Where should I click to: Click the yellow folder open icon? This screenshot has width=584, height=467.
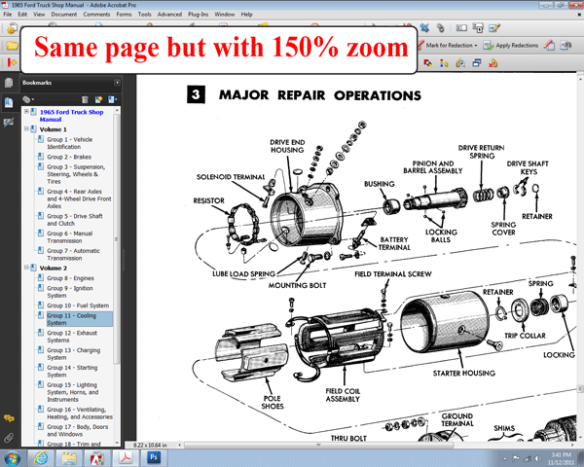pyautogui.click(x=12, y=46)
